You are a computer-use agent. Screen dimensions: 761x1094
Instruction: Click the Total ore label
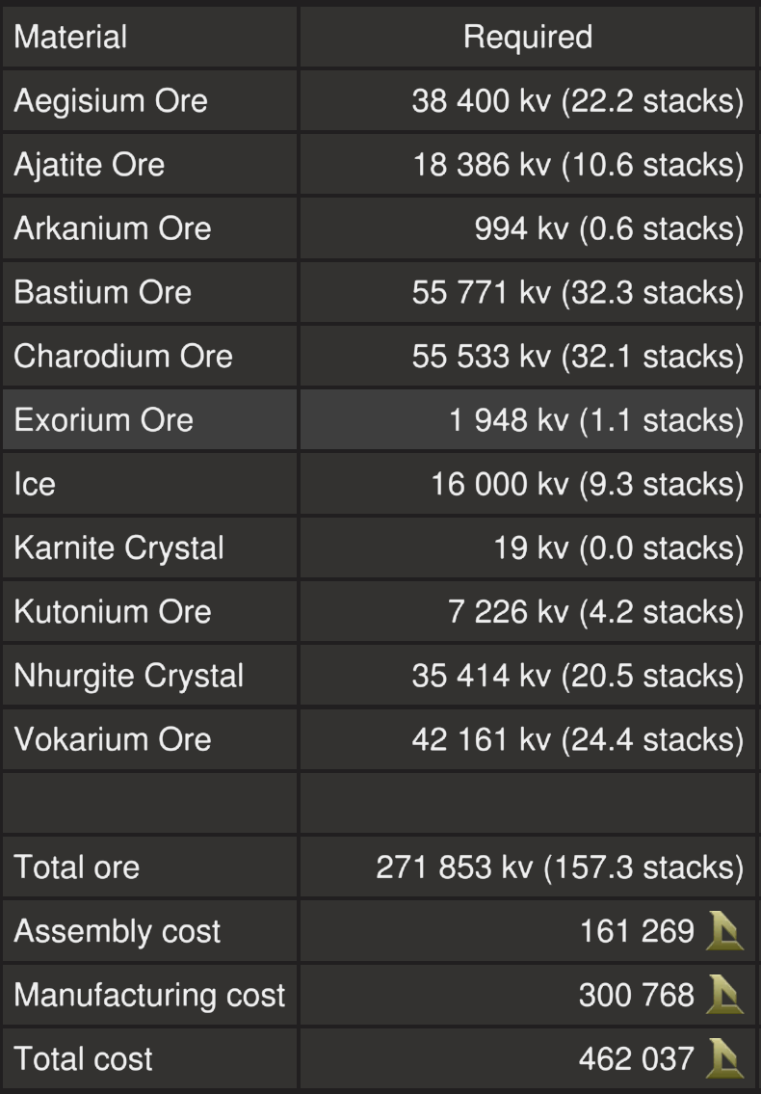pyautogui.click(x=77, y=867)
